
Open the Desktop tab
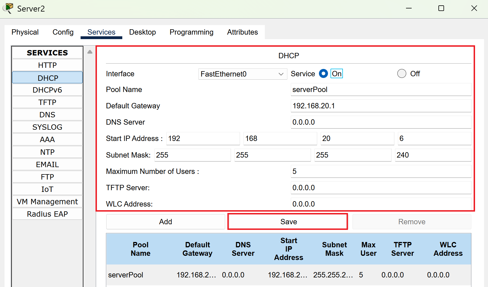coord(143,32)
